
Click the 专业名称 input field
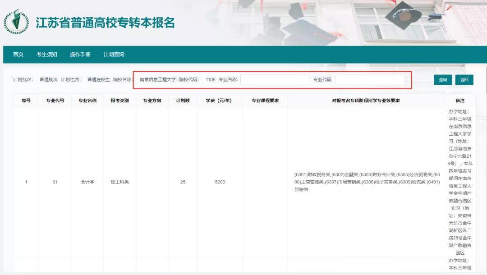(275, 79)
